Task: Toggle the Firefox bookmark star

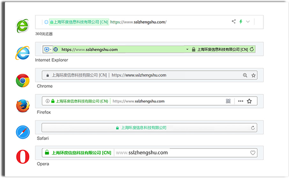Action: coord(249,101)
